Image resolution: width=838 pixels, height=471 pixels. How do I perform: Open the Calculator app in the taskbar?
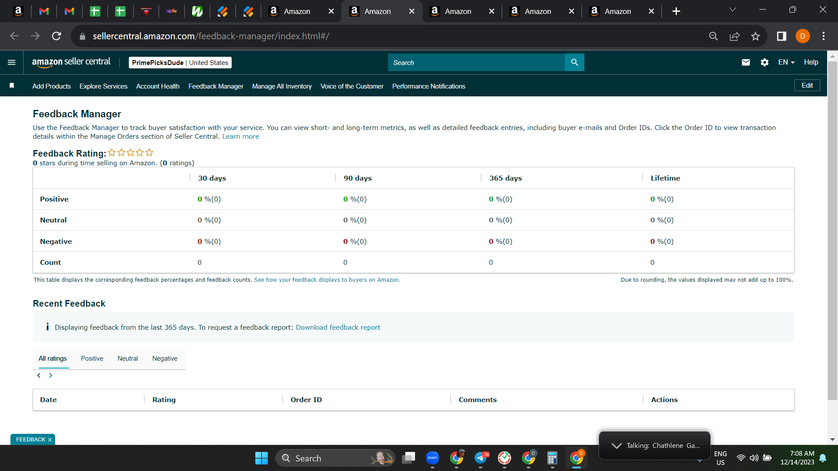(x=552, y=458)
